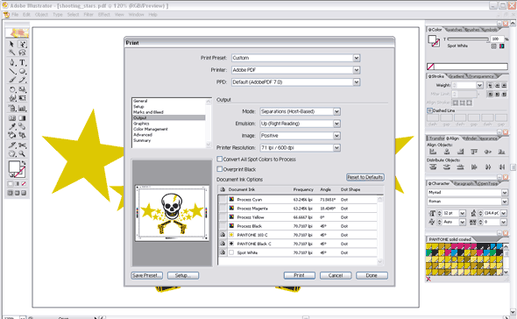Select the Pencil tool
Viewport: 517px width, 319px height.
point(22,80)
